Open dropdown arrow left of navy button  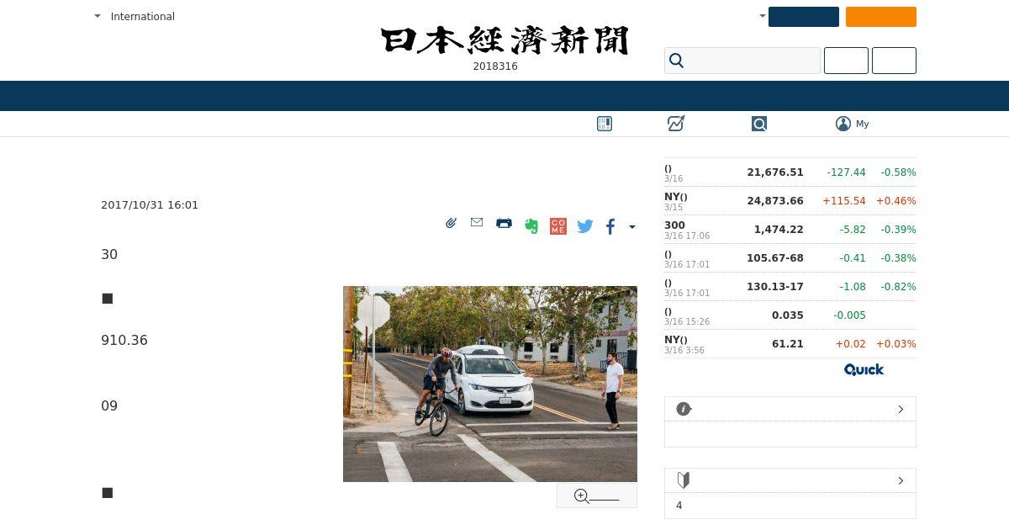763,16
